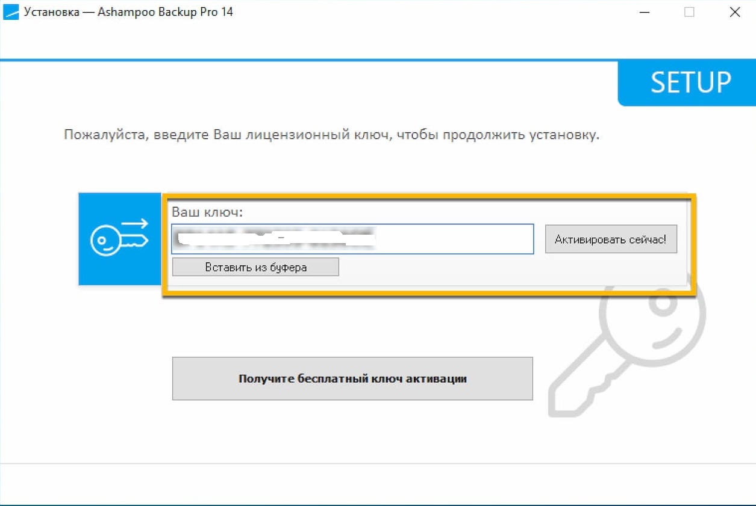The height and width of the screenshot is (506, 756).
Task: Close the Ashampoo setup window
Action: pyautogui.click(x=734, y=12)
